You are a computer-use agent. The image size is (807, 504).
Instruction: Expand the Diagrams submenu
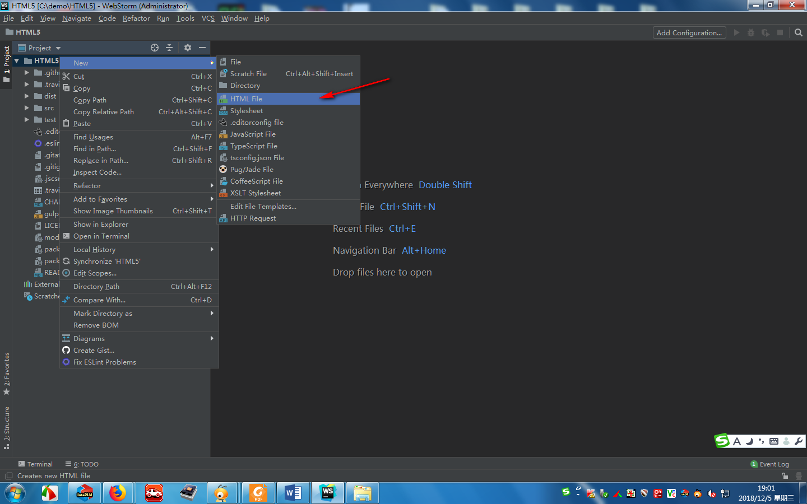tap(139, 339)
